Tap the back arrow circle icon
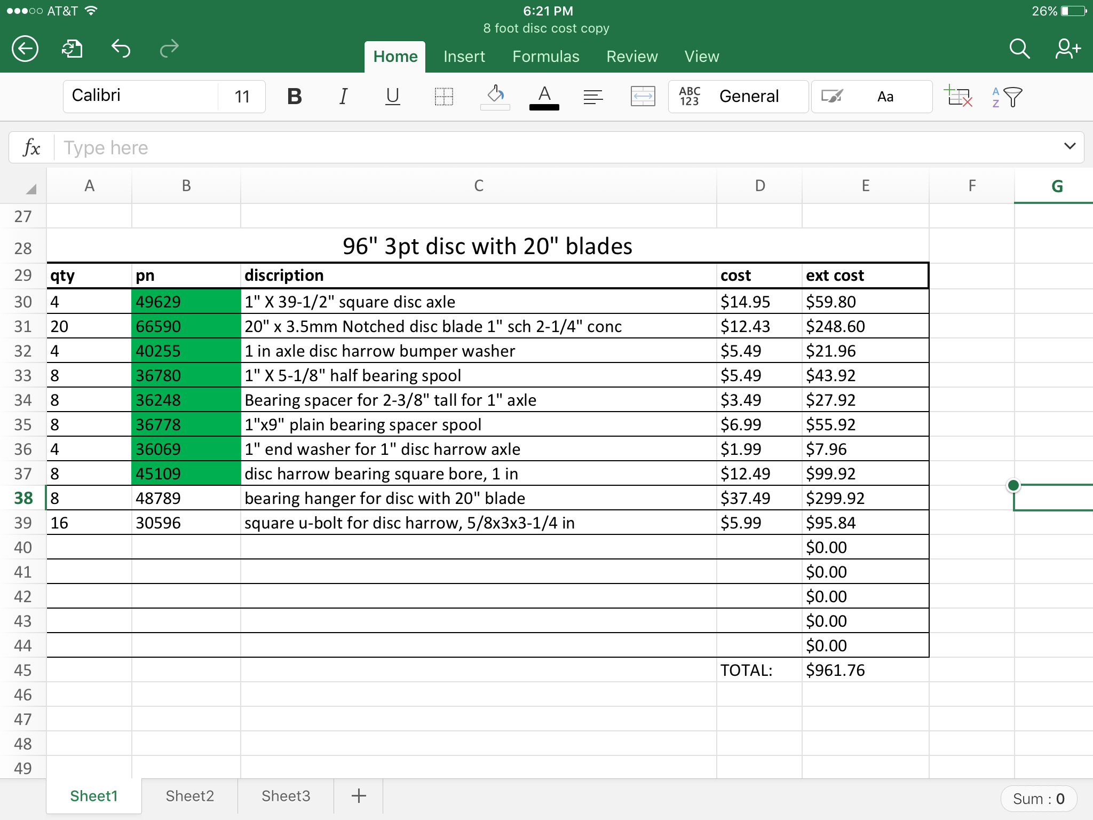This screenshot has width=1093, height=820. coord(25,49)
